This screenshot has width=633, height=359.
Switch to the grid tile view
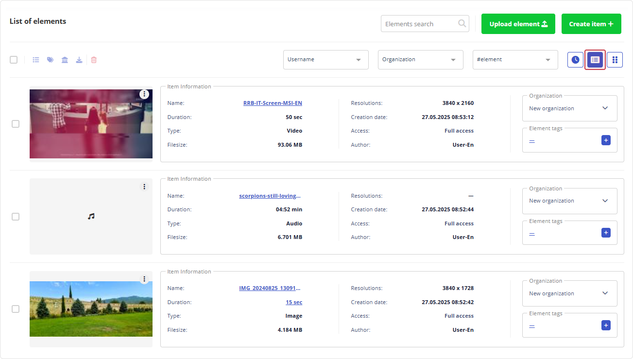tap(615, 60)
